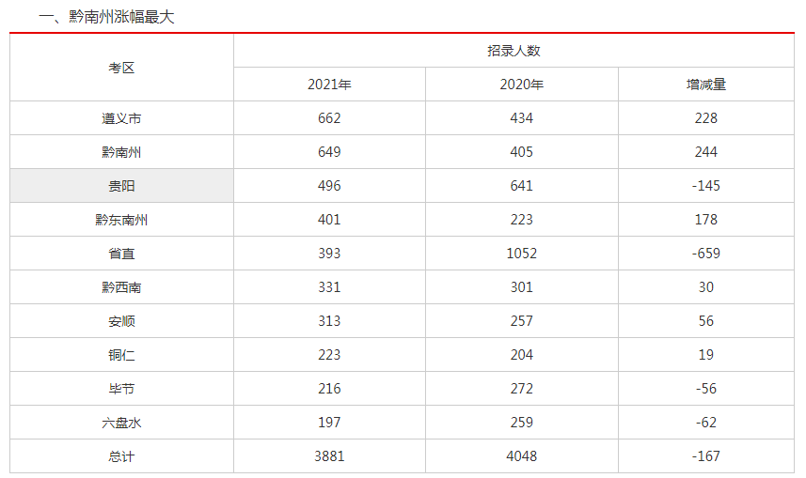The width and height of the screenshot is (806, 478).
Task: Select the 铜仁 row label
Action: click(121, 355)
